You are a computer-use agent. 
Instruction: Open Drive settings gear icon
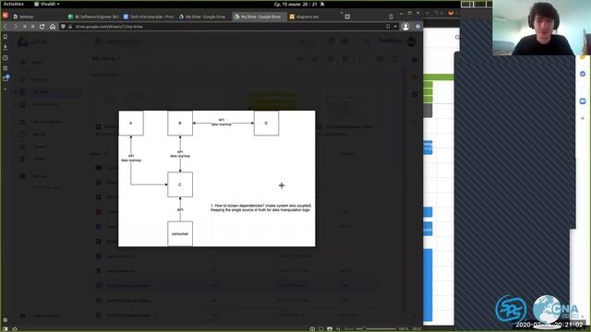[344, 41]
